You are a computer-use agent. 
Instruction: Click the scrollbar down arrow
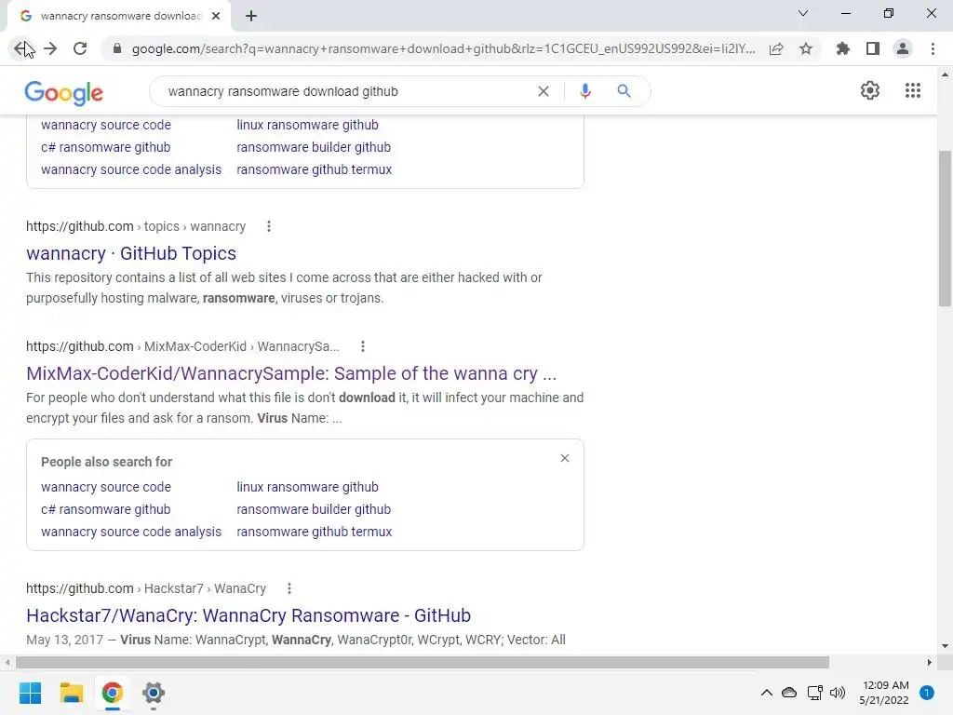tap(945, 646)
